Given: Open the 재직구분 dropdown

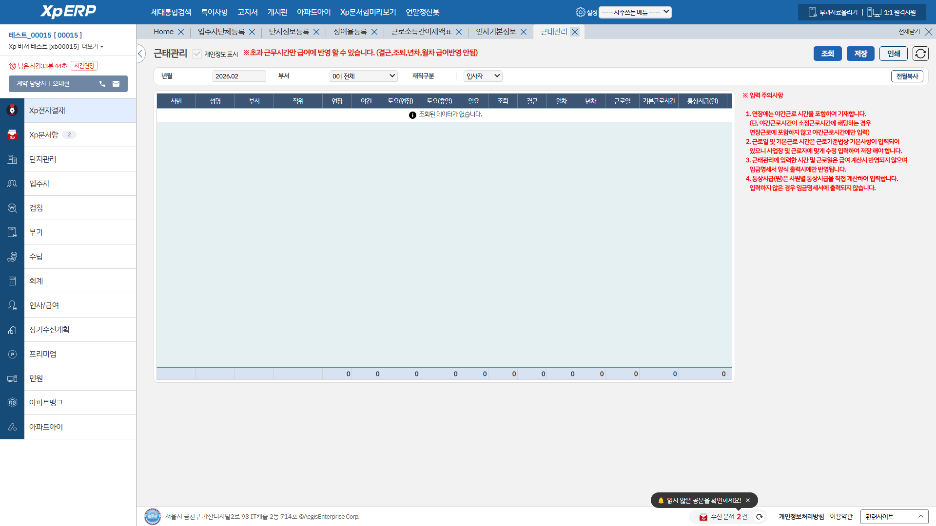Looking at the screenshot, I should [x=483, y=76].
